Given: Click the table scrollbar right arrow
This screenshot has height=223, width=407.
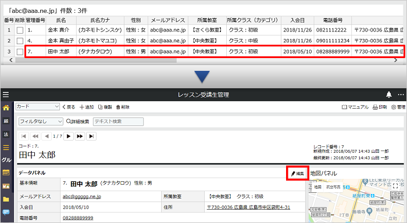Looking at the screenshot, I should click(395, 60).
